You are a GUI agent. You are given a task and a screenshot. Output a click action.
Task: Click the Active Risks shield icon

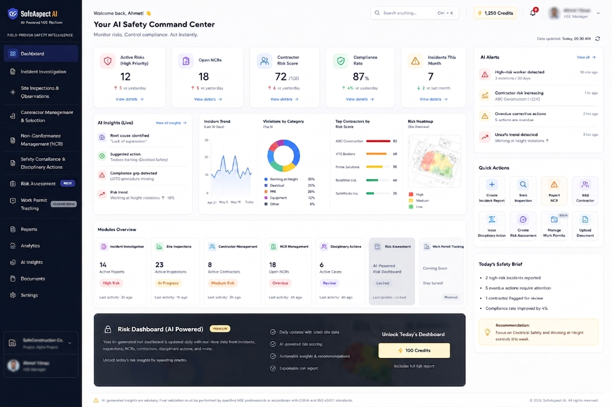tap(107, 61)
